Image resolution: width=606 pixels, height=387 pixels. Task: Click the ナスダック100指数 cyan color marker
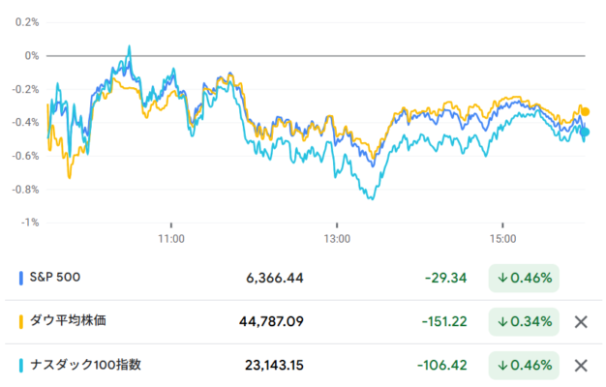(x=21, y=366)
